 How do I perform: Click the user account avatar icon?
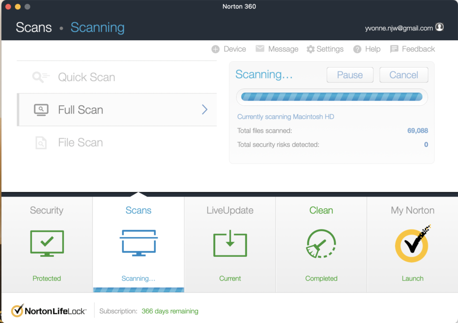439,27
